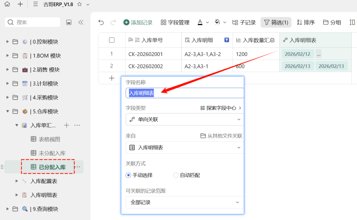The width and height of the screenshot is (357, 220).
Task: Add view with plus beside 入库单汇
Action: click(67, 125)
